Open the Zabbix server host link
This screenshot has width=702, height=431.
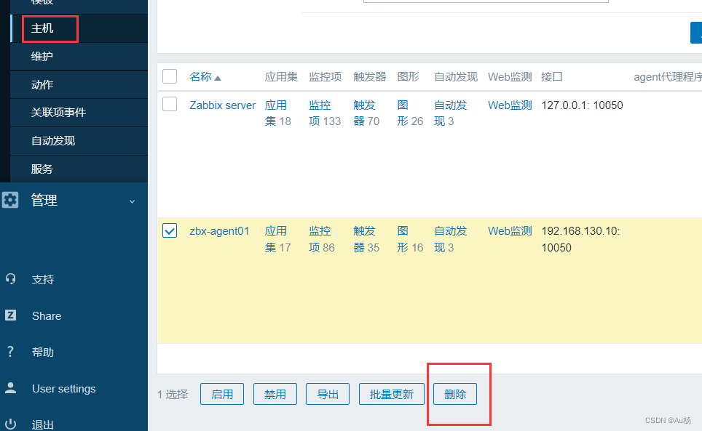tap(223, 105)
